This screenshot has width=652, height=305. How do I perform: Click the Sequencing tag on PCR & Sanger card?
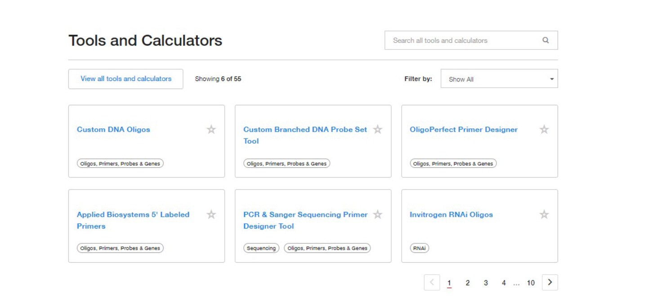261,248
